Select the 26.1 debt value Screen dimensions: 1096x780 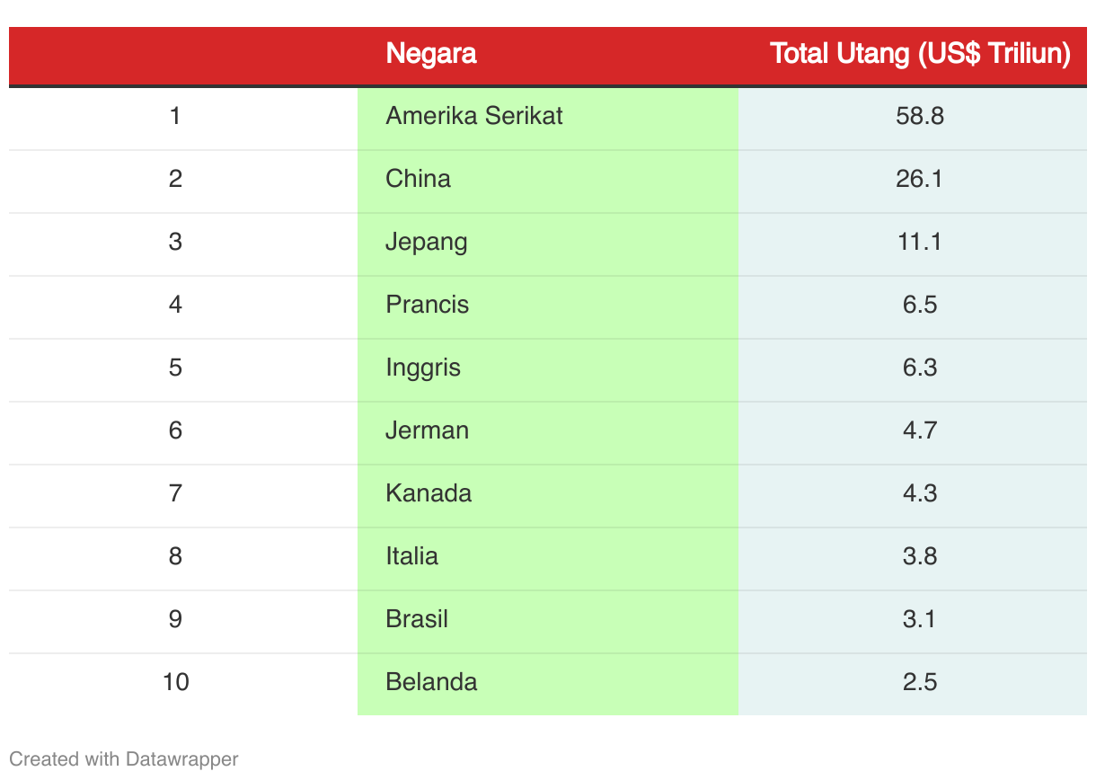pyautogui.click(x=920, y=179)
